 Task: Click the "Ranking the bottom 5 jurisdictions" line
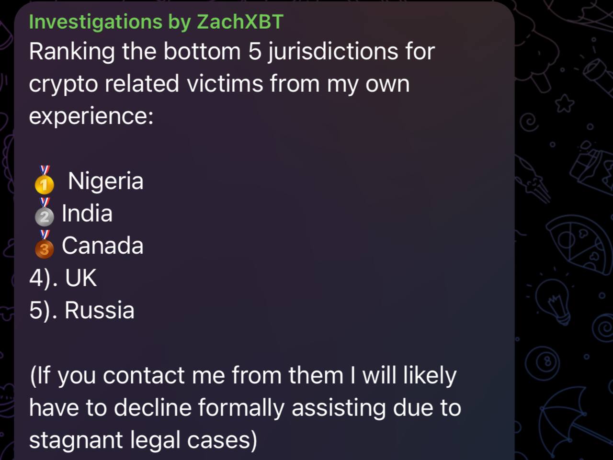pyautogui.click(x=232, y=52)
